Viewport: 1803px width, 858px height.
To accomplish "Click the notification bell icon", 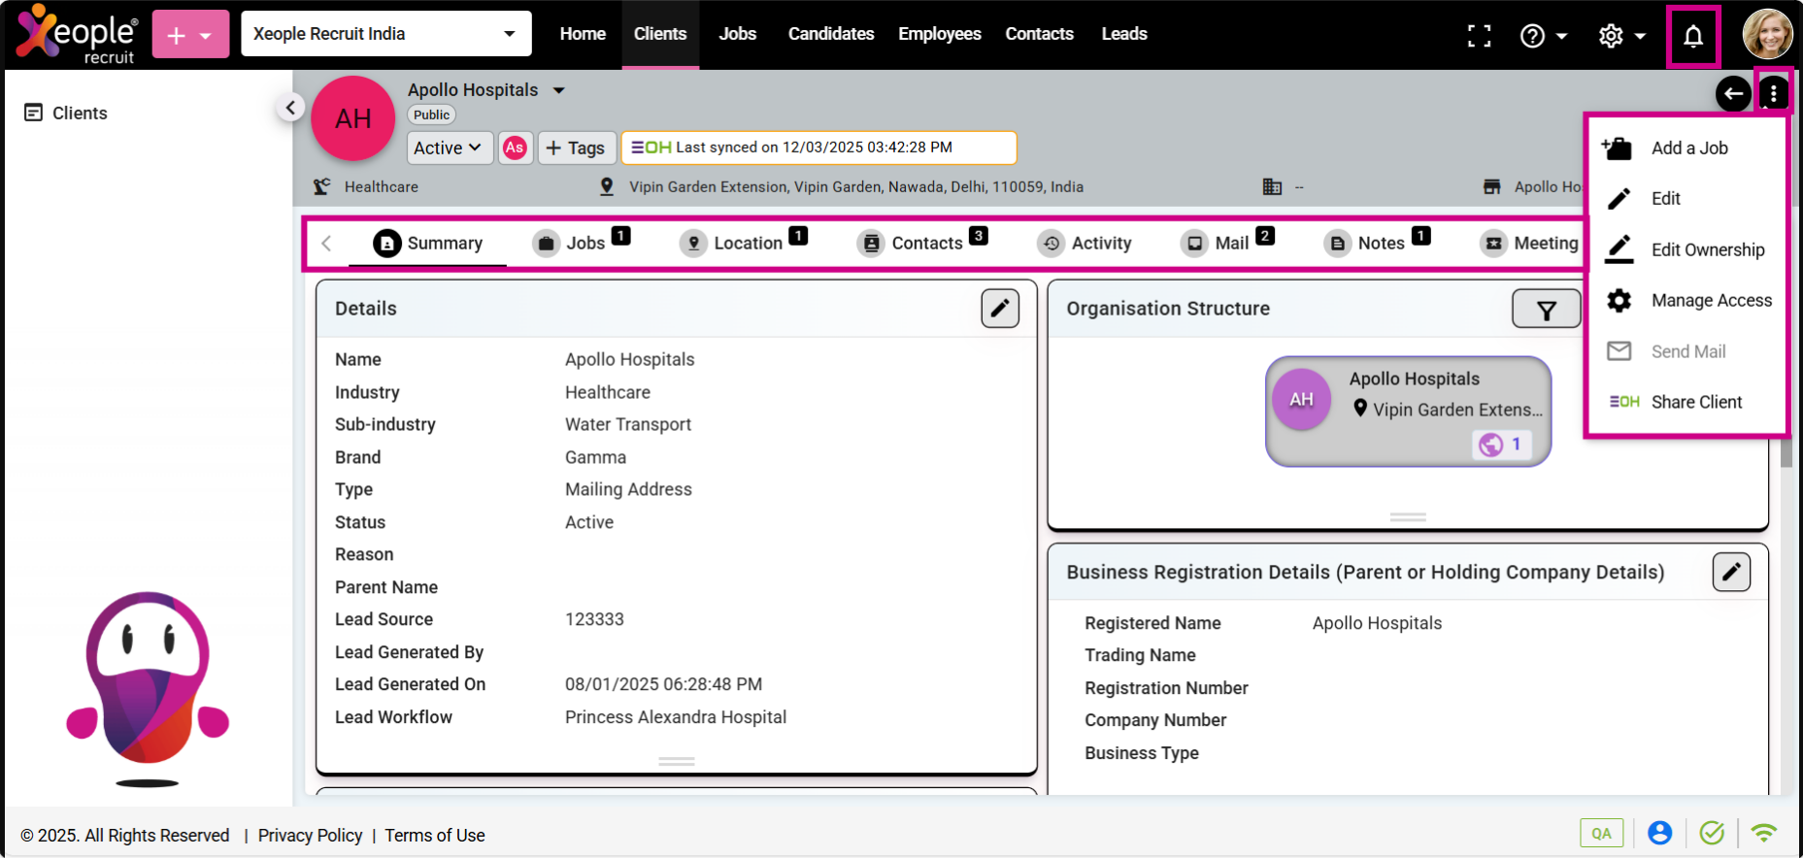I will tap(1692, 37).
